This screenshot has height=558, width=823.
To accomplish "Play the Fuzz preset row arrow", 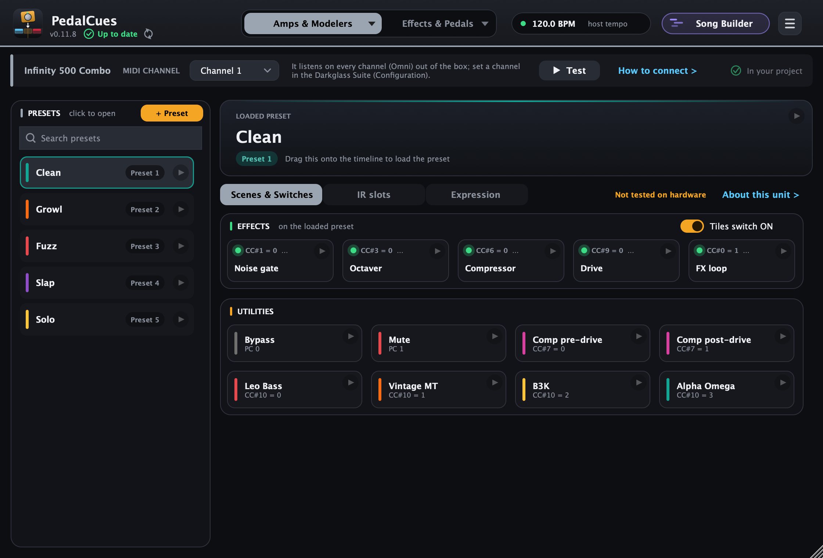I will pos(181,246).
